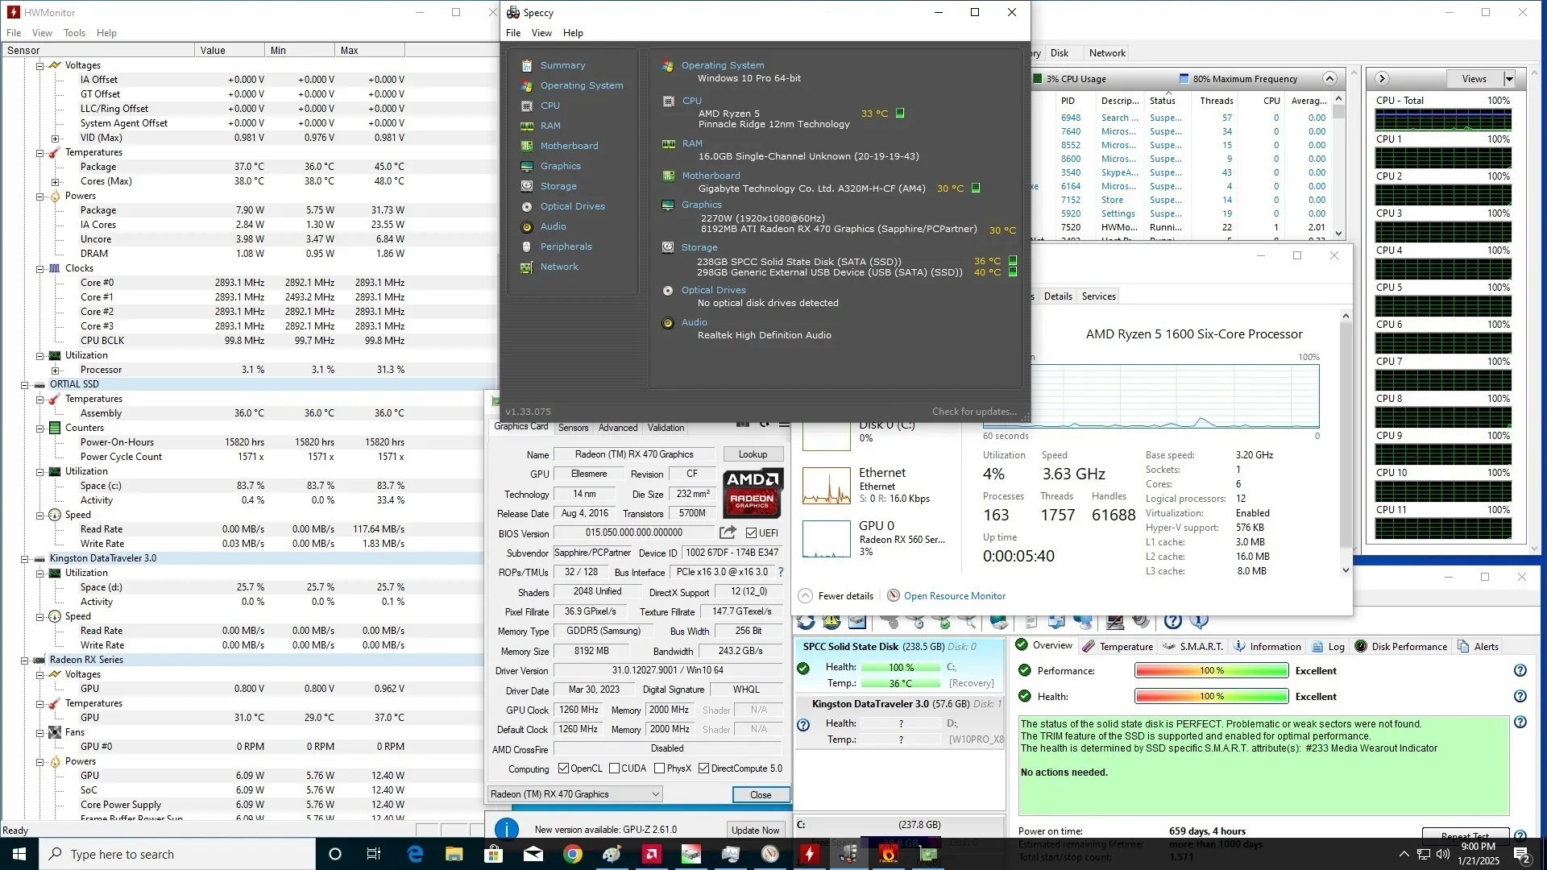Open Resource Monitor link in Task Manager
Screen dimensions: 1547x870
(954, 596)
